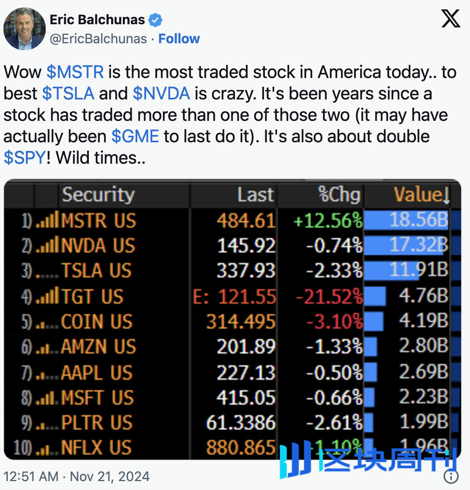
Task: Click the MSFT volume bars icon
Action: [47, 398]
